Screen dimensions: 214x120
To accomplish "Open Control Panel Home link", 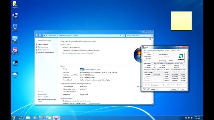I will [x=44, y=40].
